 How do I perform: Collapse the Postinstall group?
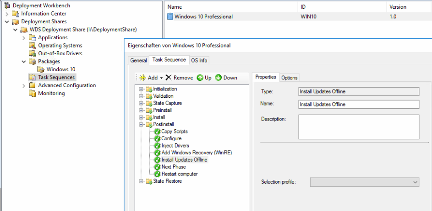[x=141, y=125]
